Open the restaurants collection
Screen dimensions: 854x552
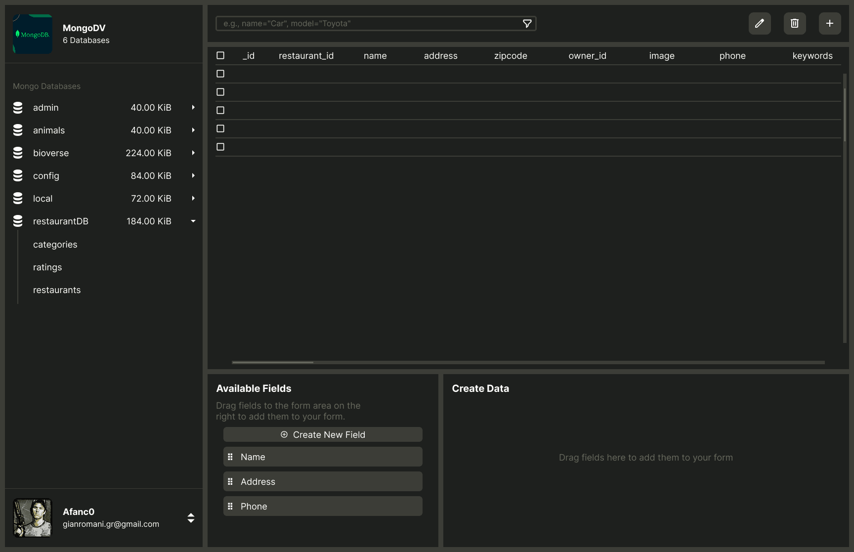coord(57,290)
